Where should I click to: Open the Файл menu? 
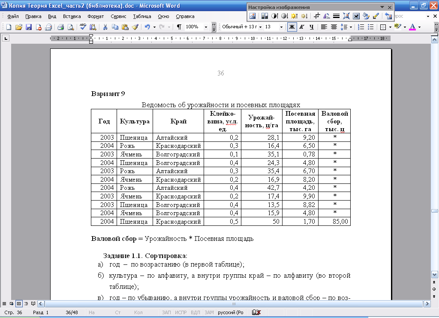[x=13, y=16]
